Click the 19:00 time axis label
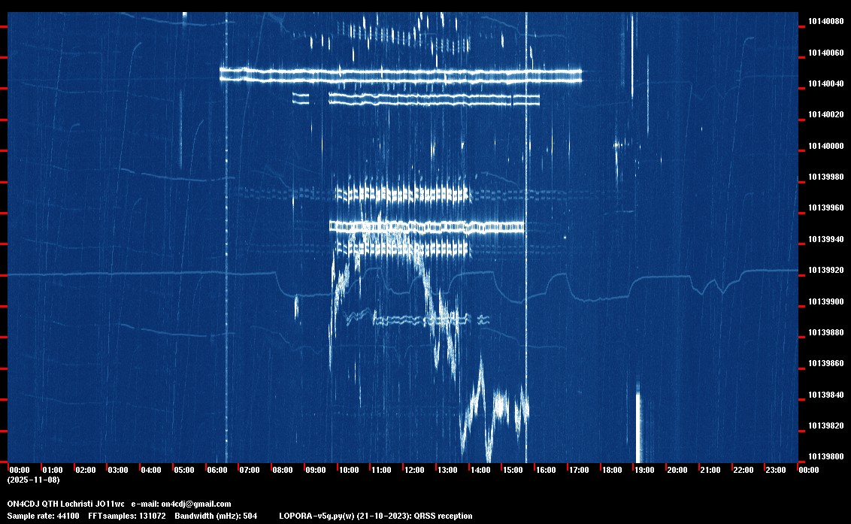 click(x=645, y=470)
